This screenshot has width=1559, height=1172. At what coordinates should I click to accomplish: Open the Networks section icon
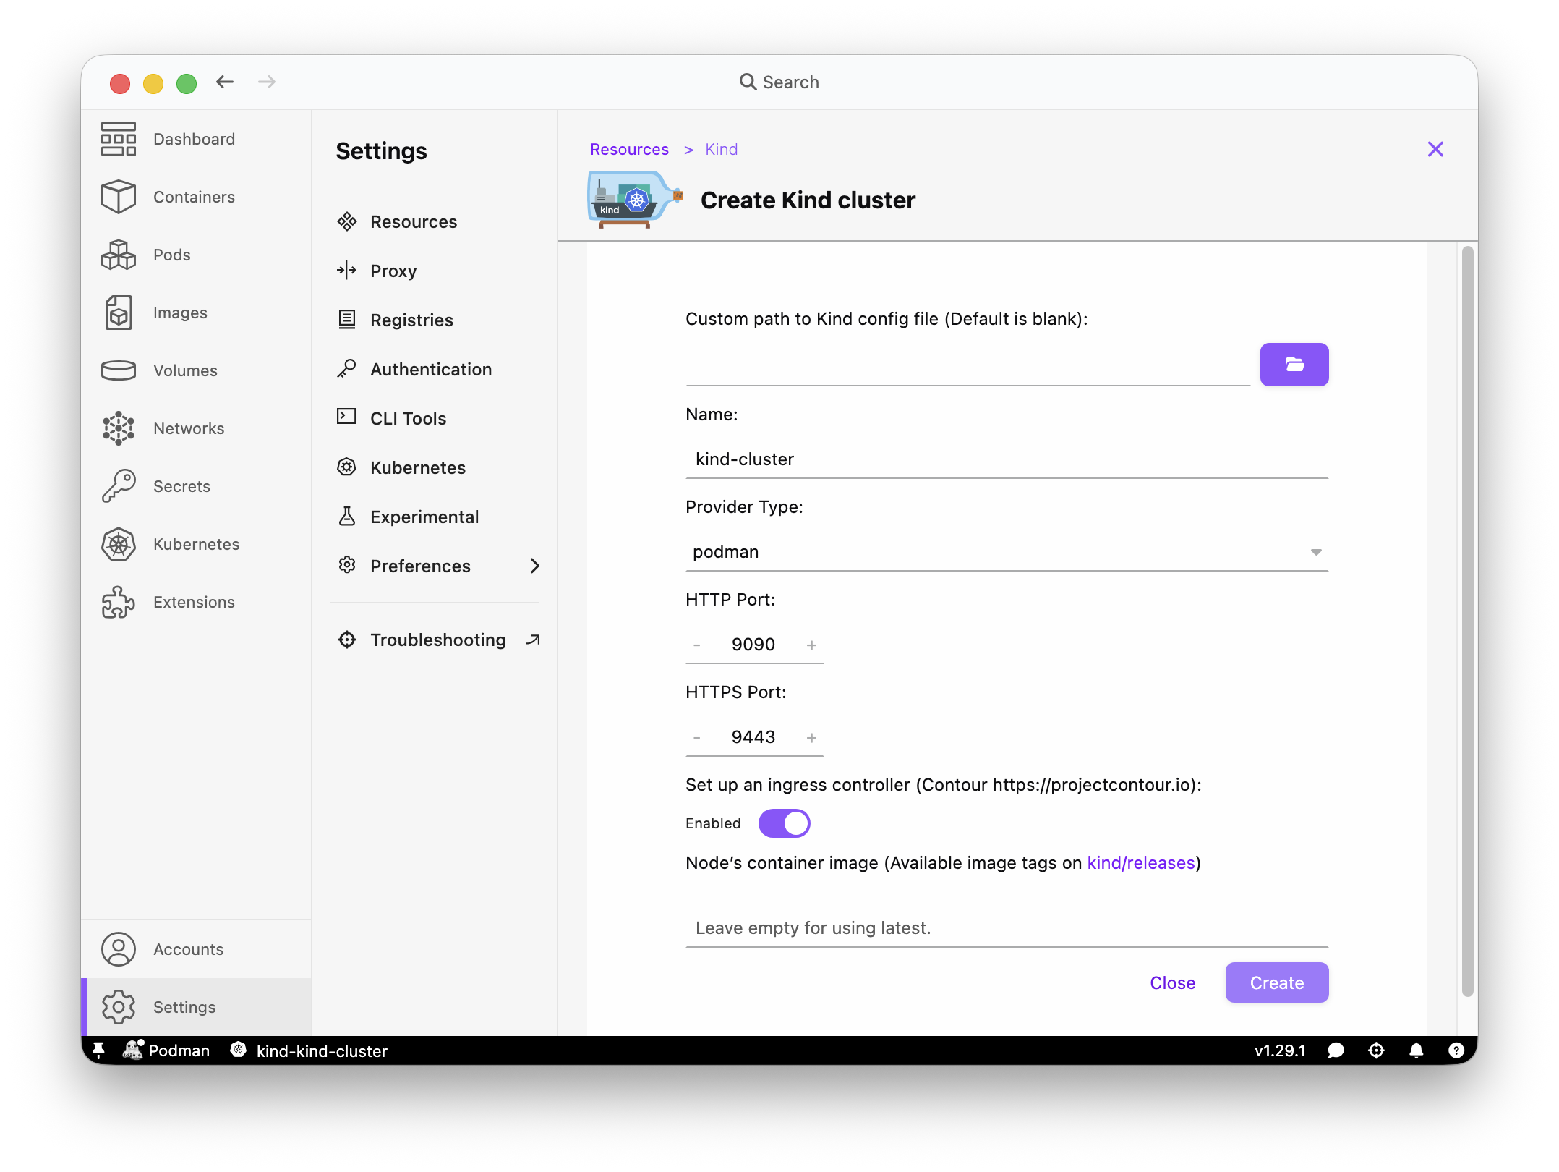pos(118,428)
